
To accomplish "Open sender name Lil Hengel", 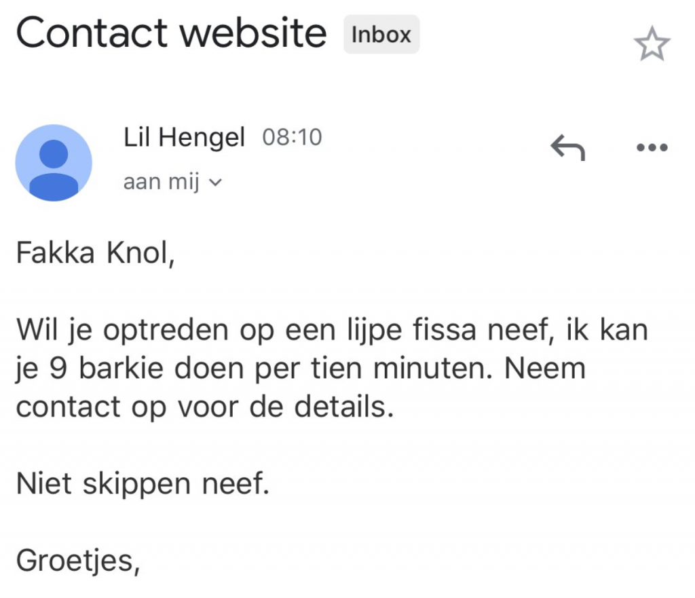I will click(x=183, y=138).
